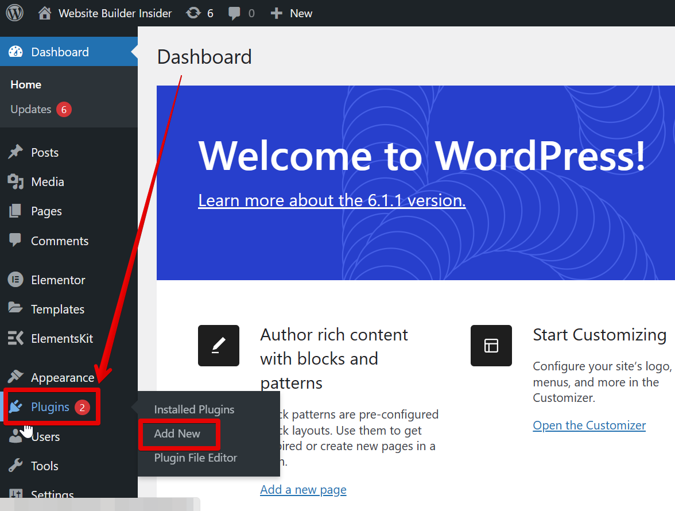The image size is (675, 511).
Task: Follow the Learn more about 6.1.1 version link
Action: 332,200
